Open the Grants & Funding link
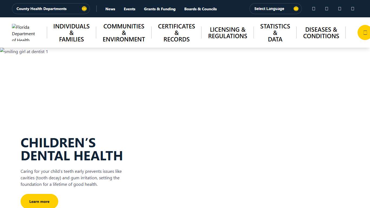The width and height of the screenshot is (370, 208). [x=160, y=9]
